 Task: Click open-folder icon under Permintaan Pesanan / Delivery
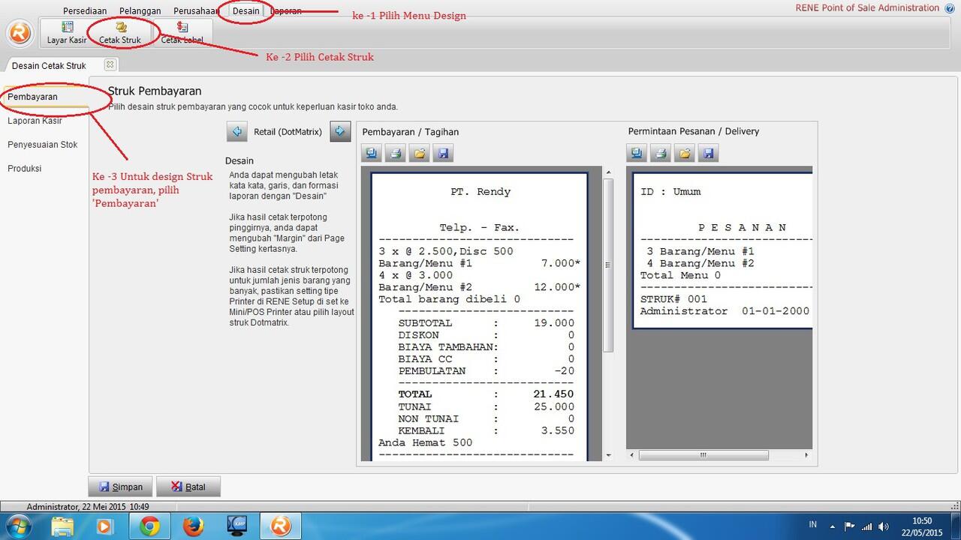[684, 154]
